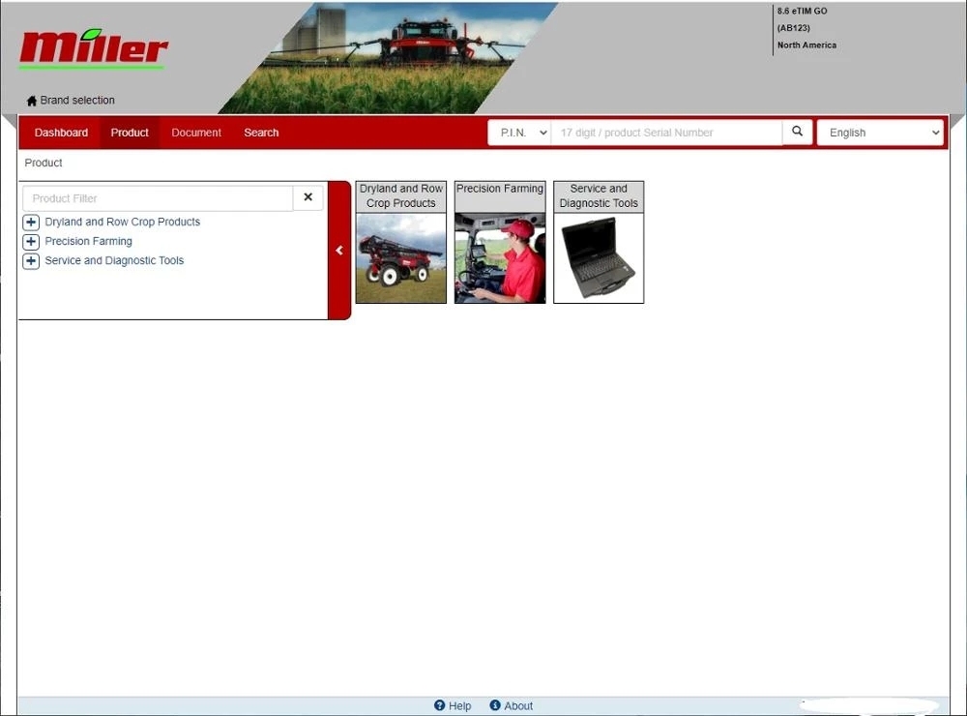
Task: Expand the Dryland and Row Crop Products tree
Action: click(x=30, y=222)
